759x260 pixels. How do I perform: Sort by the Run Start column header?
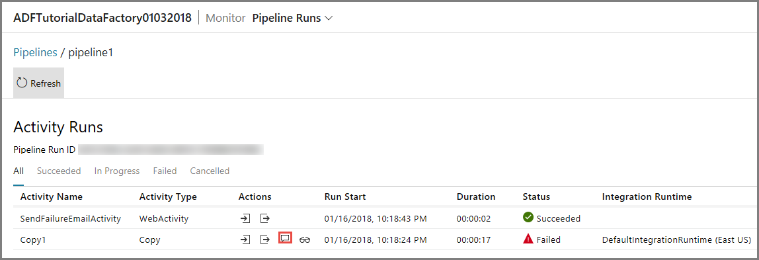(345, 196)
